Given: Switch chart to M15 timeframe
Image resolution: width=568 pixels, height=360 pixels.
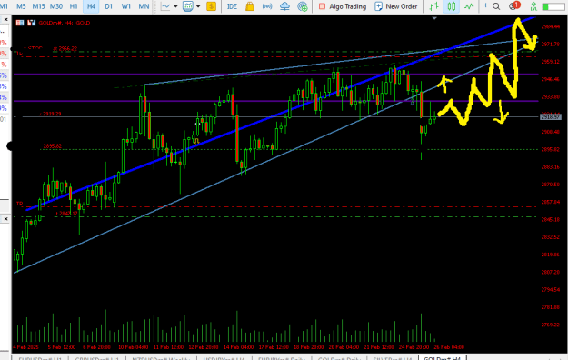Looking at the screenshot, I should (x=38, y=6).
